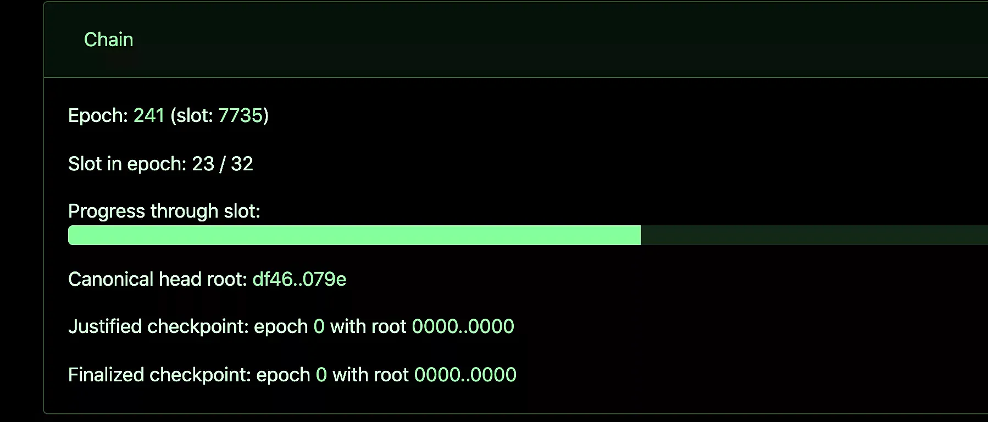
Task: Click the Epoch label text
Action: tap(98, 115)
